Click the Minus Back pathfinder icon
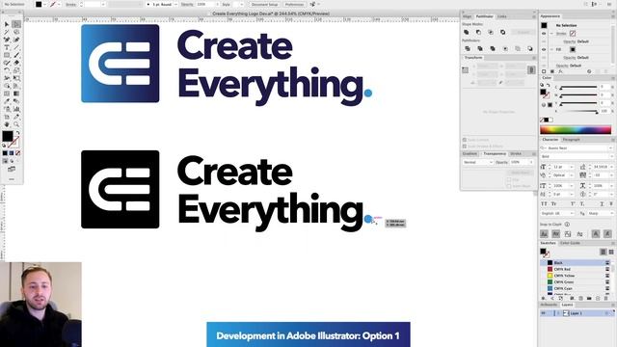617x347 pixels. [x=530, y=48]
